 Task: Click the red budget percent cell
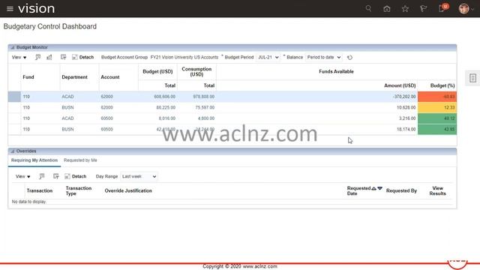coord(437,97)
